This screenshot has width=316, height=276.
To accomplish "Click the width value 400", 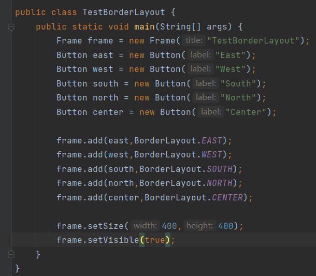I will pyautogui.click(x=169, y=226).
